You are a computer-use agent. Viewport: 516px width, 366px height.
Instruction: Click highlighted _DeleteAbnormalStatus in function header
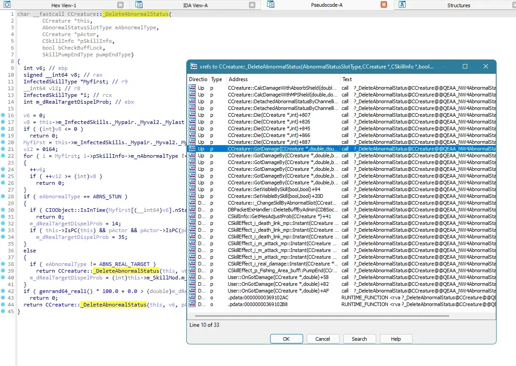(136, 14)
